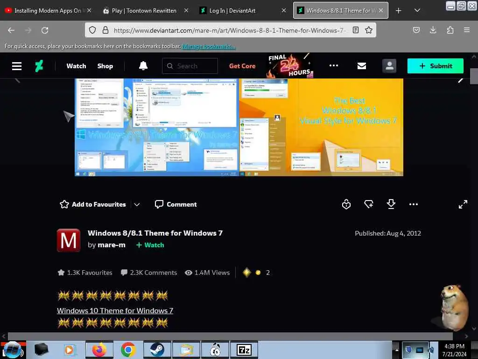Screen dimensions: 478x359
Task: List all tabs dropdown arrow
Action: [x=417, y=10]
